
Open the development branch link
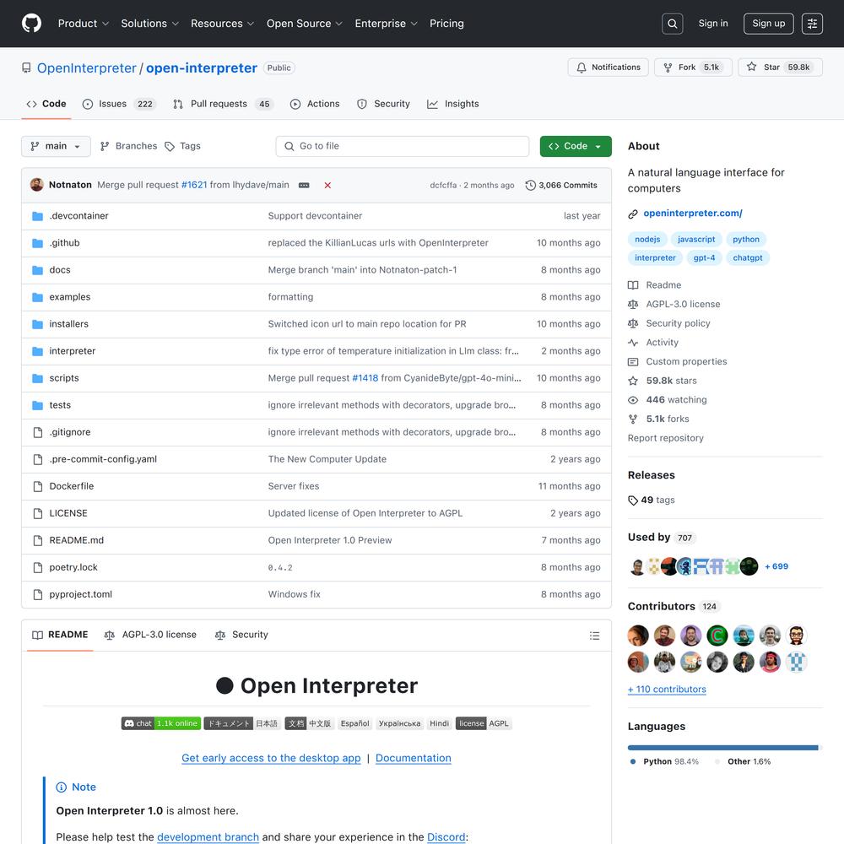(x=208, y=837)
